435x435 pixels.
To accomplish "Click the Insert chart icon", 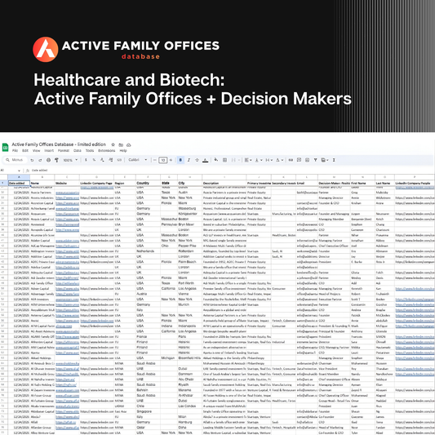I will coord(307,160).
